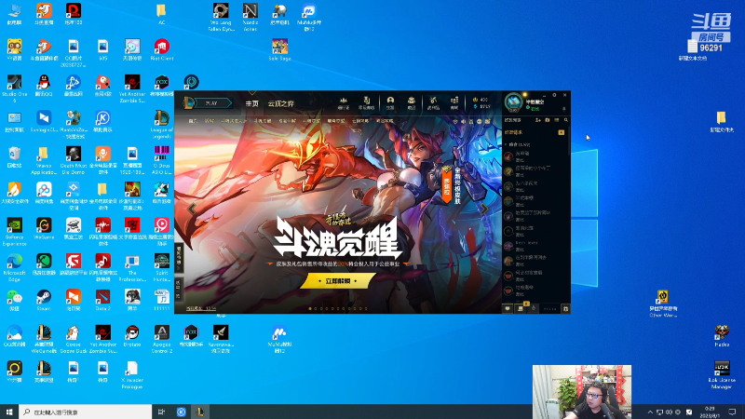Click the taskbar search box
This screenshot has height=419, width=745.
(x=86, y=412)
